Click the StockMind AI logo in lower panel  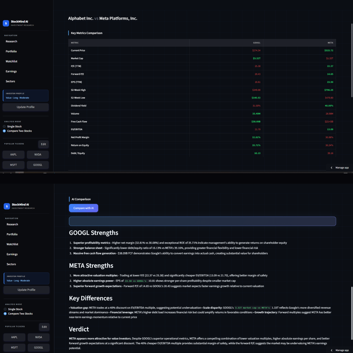(7, 206)
